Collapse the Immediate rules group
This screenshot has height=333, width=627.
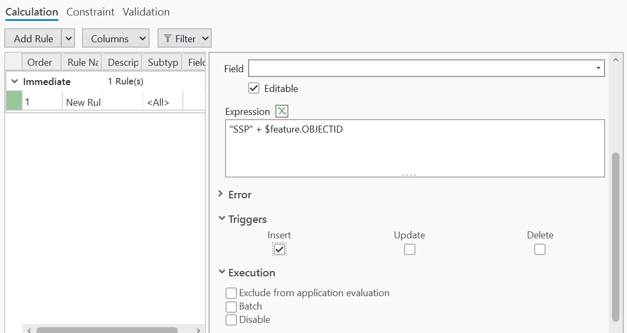tap(15, 81)
